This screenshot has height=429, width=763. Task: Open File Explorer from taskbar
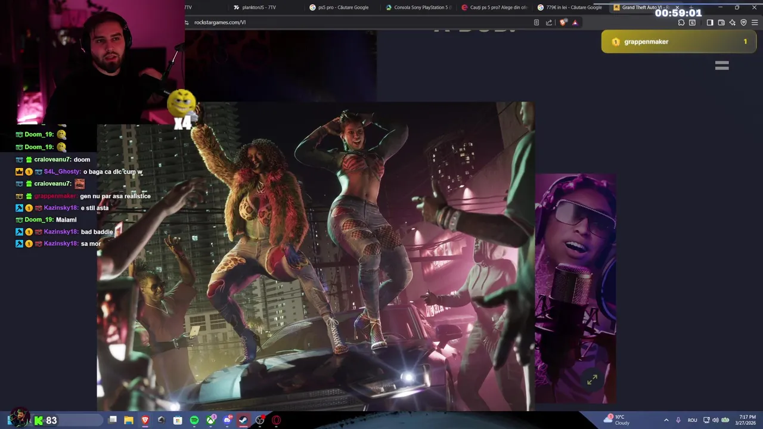click(x=128, y=420)
